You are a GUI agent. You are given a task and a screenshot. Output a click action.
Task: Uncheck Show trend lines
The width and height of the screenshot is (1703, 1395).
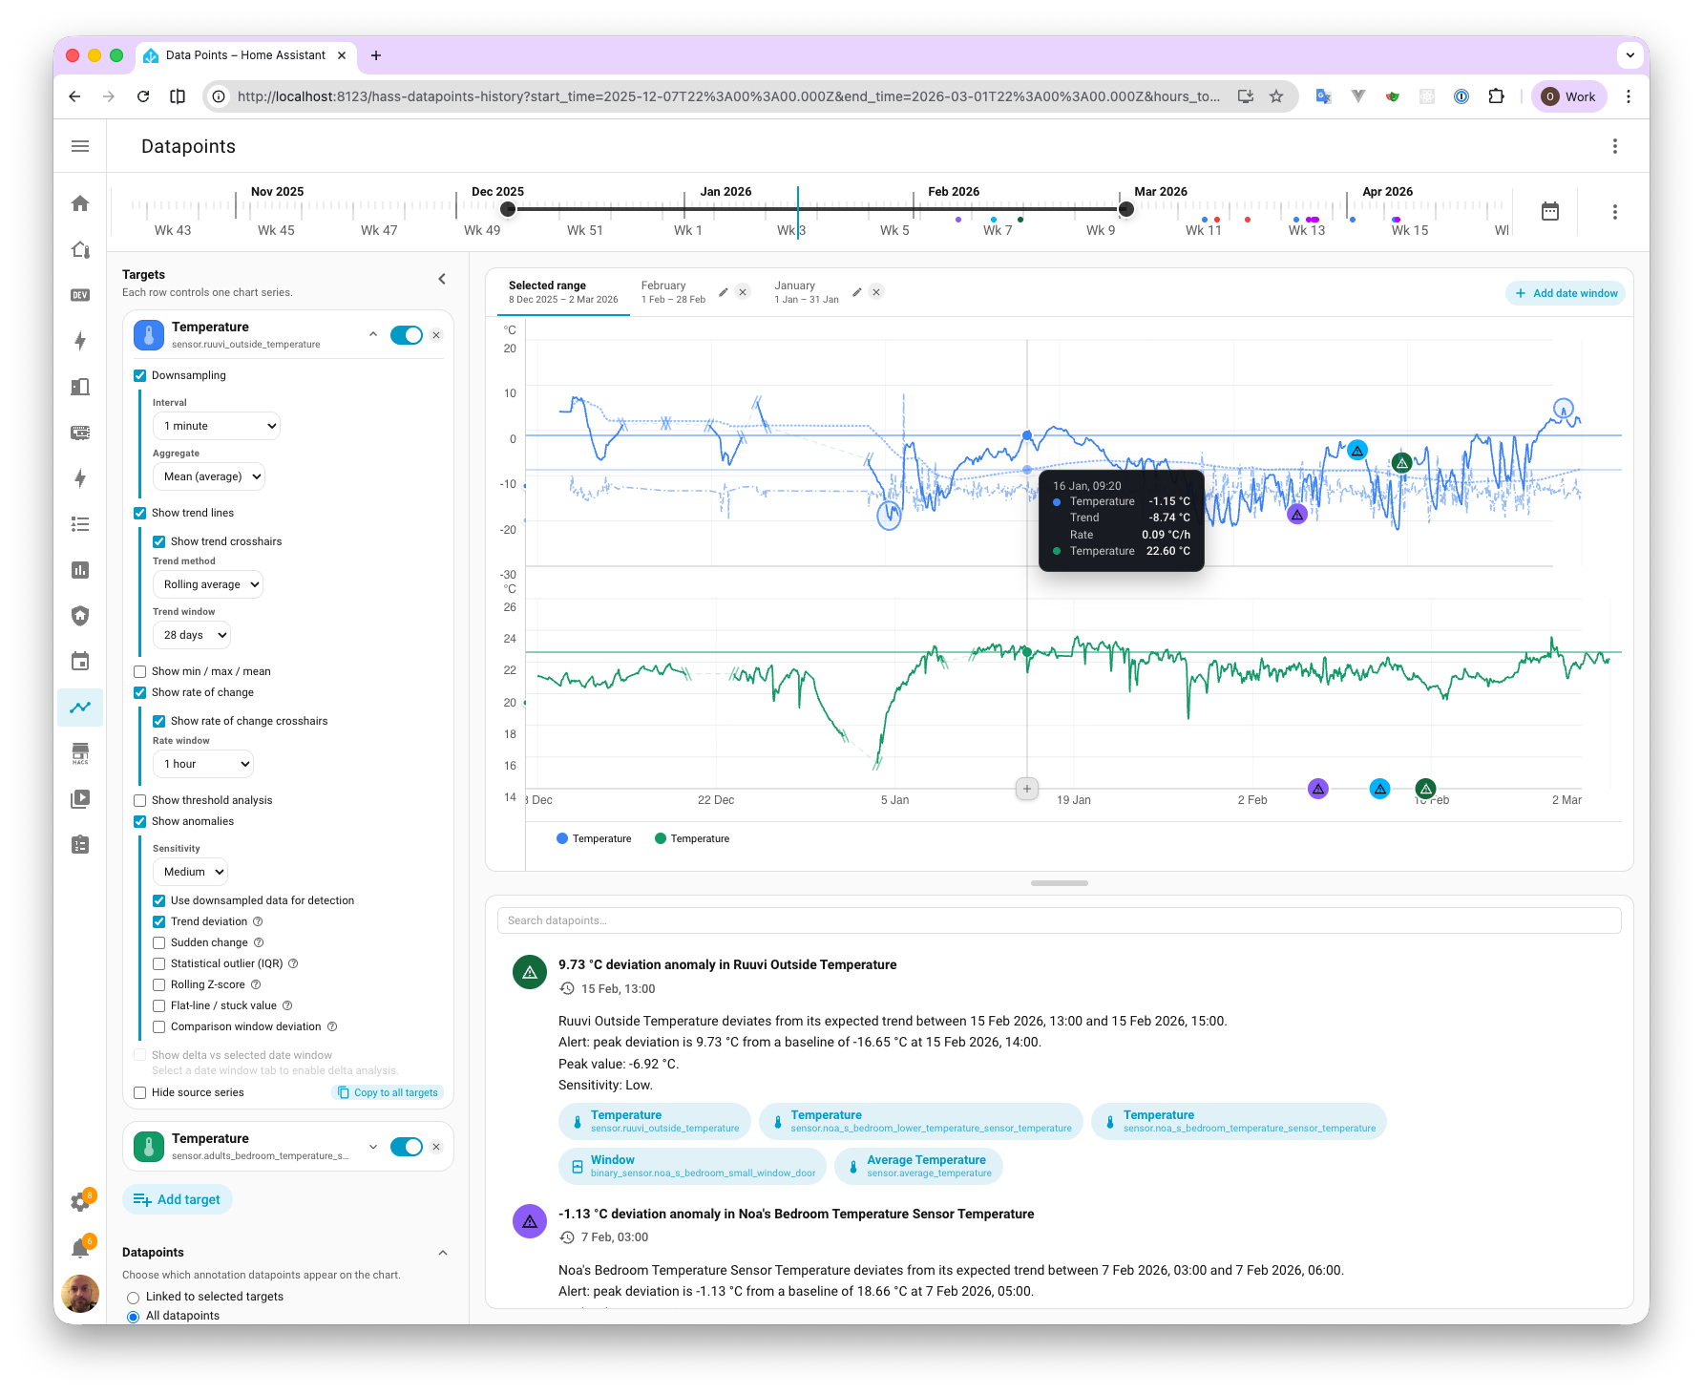(x=140, y=513)
